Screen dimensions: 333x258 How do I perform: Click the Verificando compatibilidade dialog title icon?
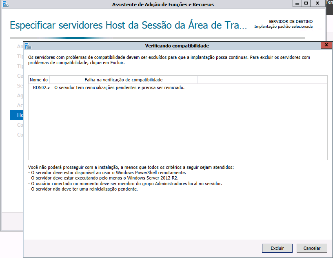(28, 46)
